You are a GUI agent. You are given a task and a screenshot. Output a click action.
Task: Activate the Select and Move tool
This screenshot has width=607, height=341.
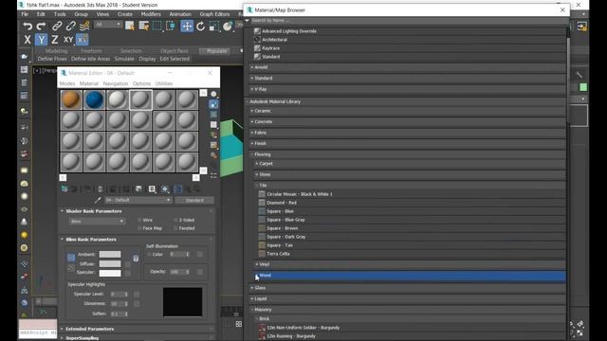click(187, 26)
